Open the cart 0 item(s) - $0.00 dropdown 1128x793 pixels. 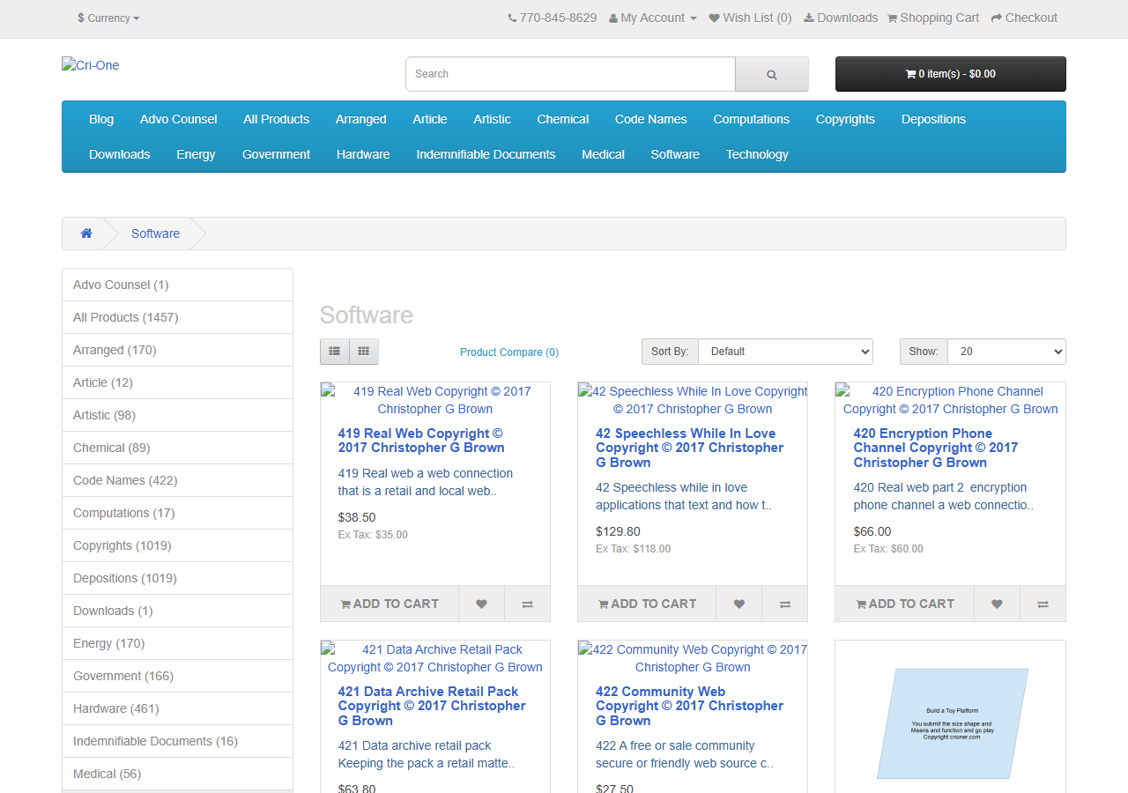pyautogui.click(x=950, y=74)
